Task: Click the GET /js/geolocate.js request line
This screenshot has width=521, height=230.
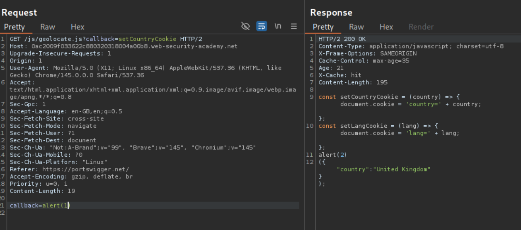Action: (106, 39)
